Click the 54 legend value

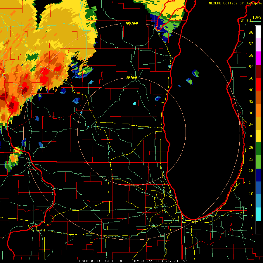tap(251, 67)
